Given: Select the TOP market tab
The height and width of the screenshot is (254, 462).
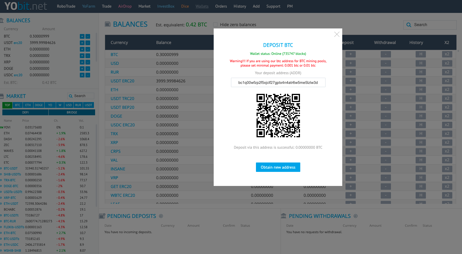Looking at the screenshot, I should [7, 105].
